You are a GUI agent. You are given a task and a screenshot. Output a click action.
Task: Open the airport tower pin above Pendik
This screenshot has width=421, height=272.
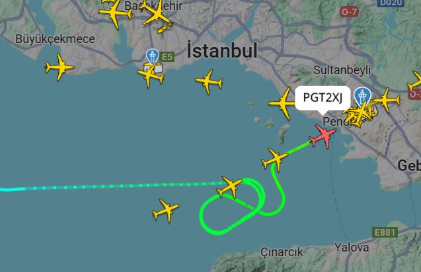(362, 95)
